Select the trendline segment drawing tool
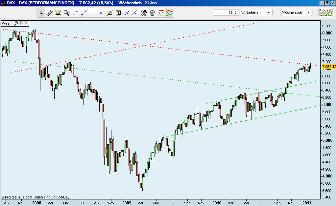336x206 pixels. click(x=75, y=12)
